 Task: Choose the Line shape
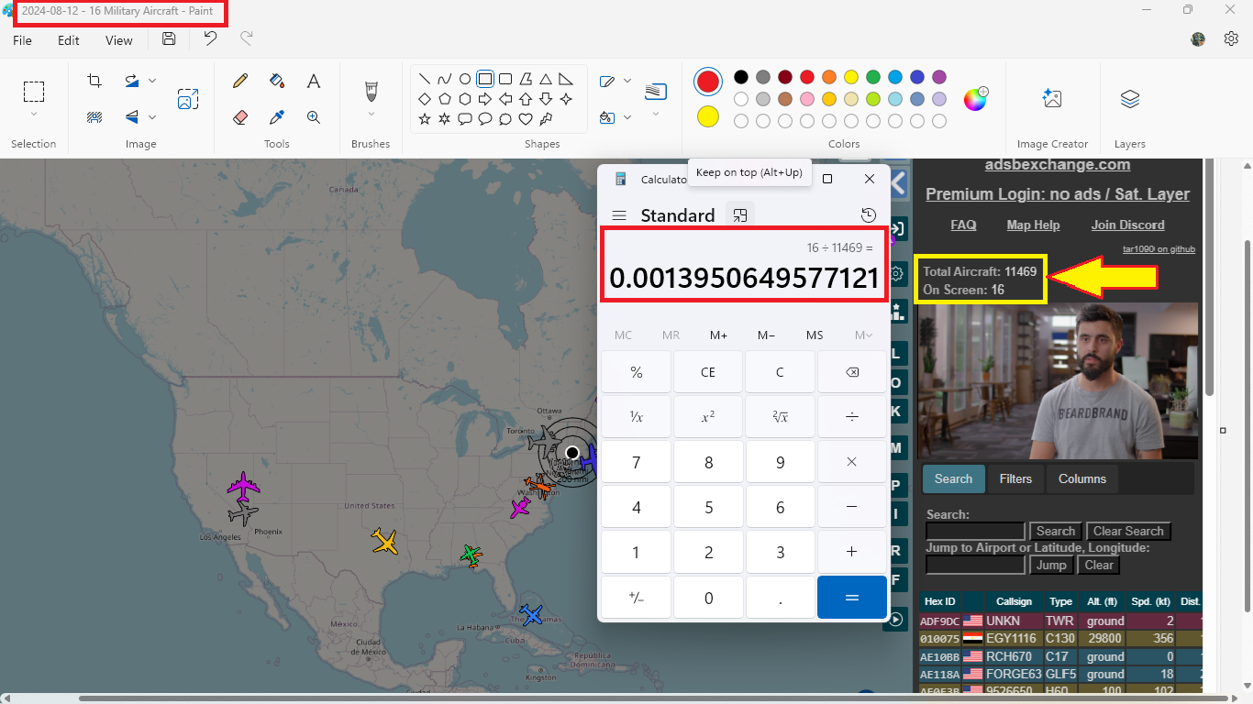tap(425, 79)
